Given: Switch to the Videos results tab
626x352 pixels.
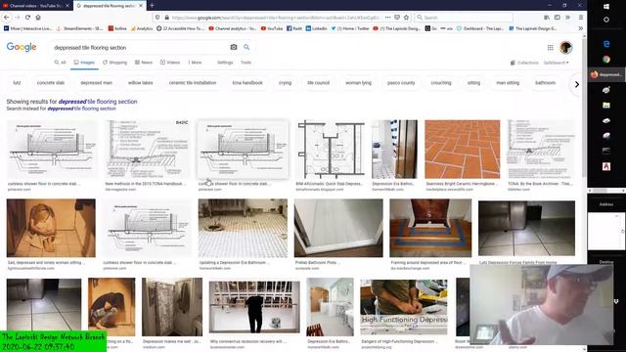Looking at the screenshot, I should pos(170,63).
